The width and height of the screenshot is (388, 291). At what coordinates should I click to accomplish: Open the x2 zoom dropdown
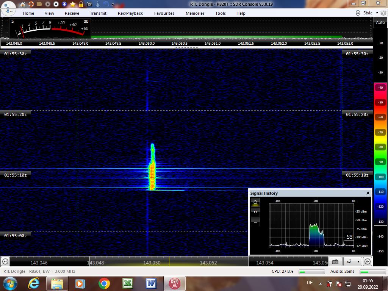(353, 261)
